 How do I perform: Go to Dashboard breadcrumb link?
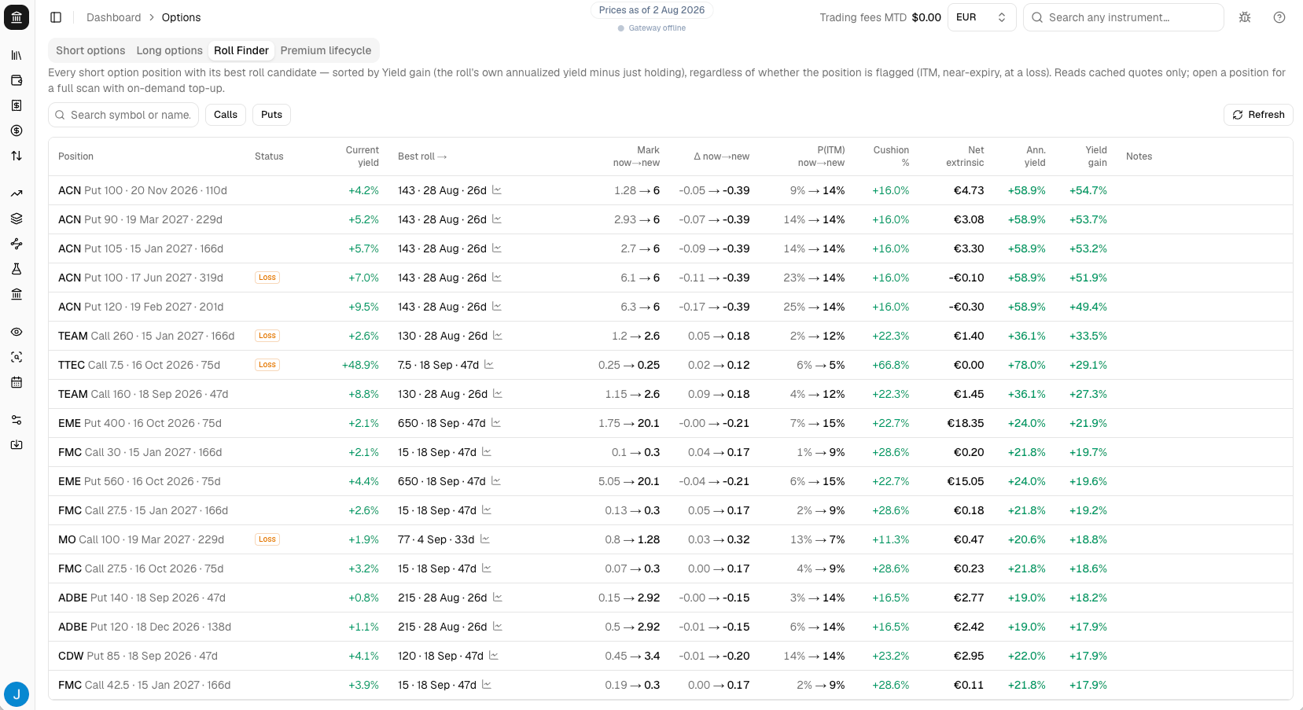(114, 17)
